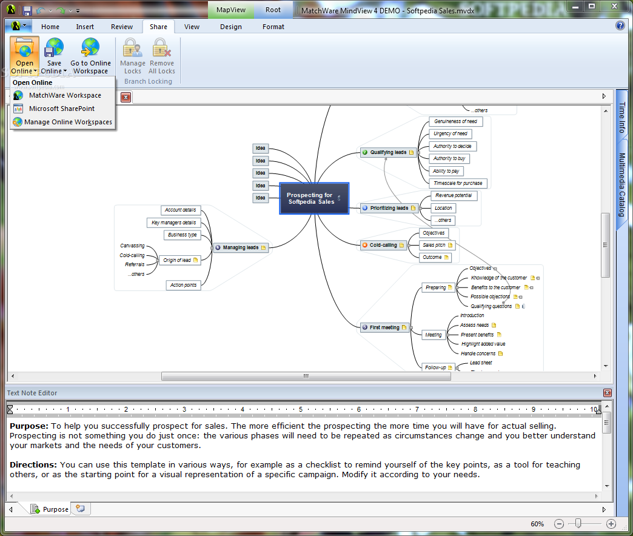
Task: Click the down arrow of the note editor scrollbar
Action: click(607, 486)
